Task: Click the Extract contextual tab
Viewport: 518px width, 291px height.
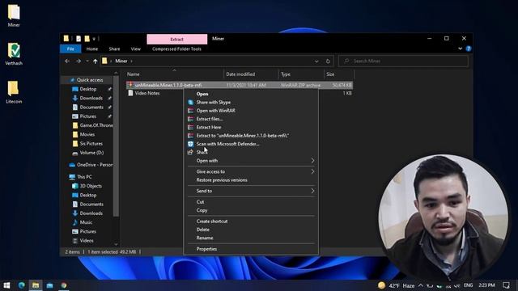Action: (x=176, y=40)
